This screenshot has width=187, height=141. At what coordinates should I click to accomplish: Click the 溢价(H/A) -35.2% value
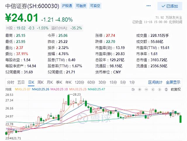(x=76, y=28)
